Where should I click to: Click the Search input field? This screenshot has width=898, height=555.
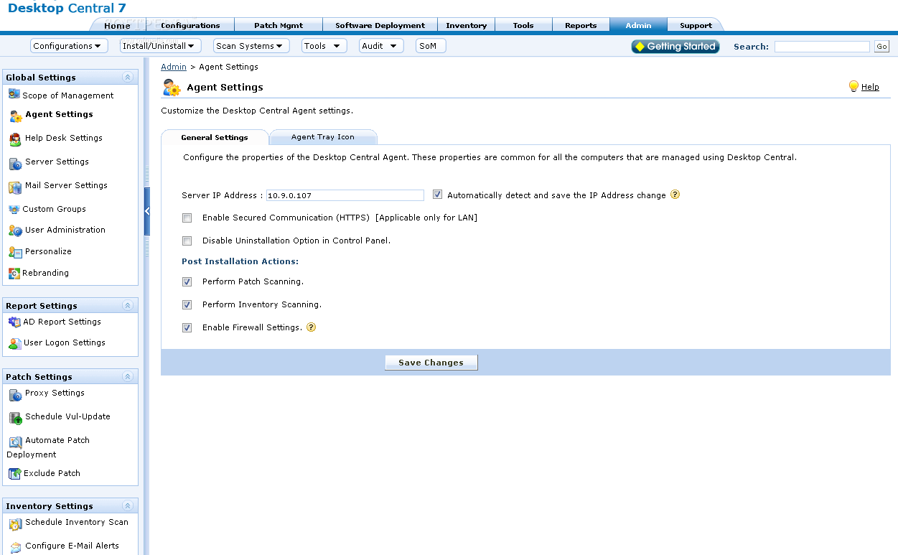click(x=822, y=46)
